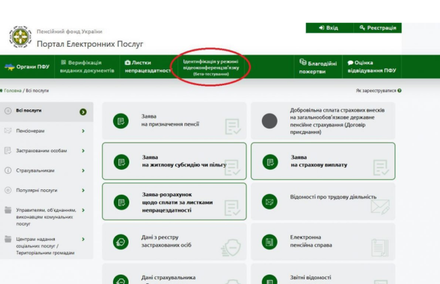Open Благодійні пожертви menu item
This screenshot has height=284, width=440.
(x=318, y=67)
